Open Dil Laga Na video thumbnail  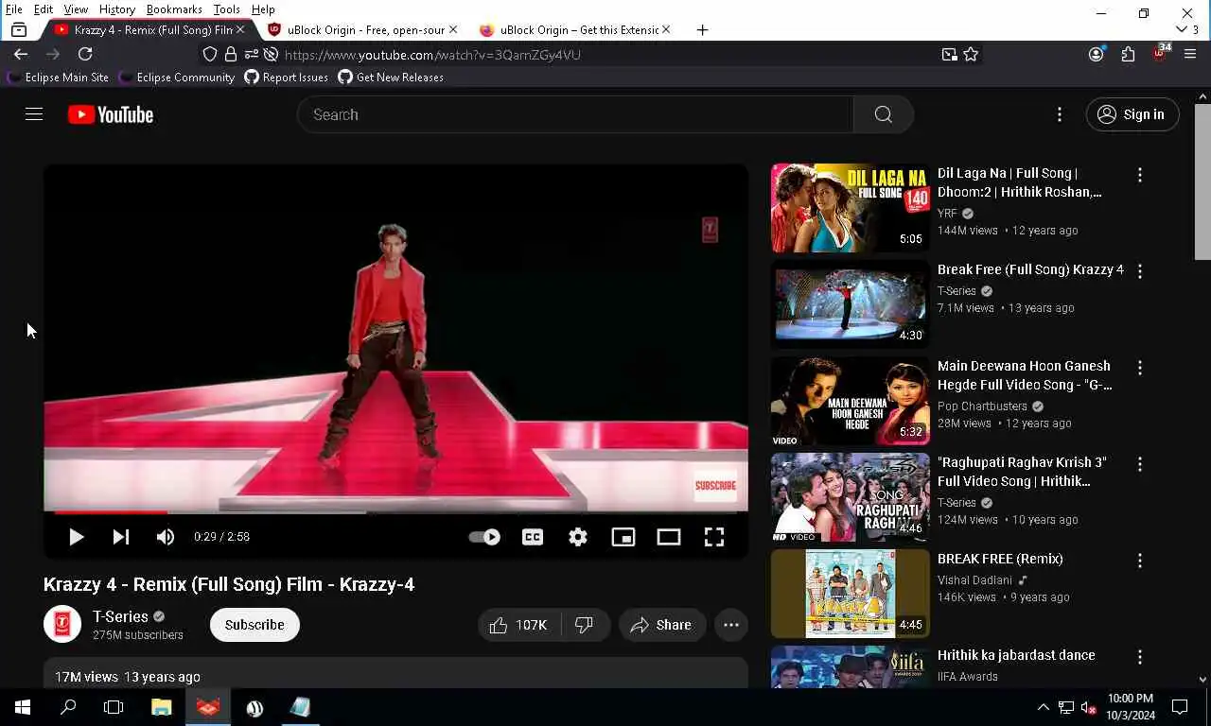pos(851,208)
